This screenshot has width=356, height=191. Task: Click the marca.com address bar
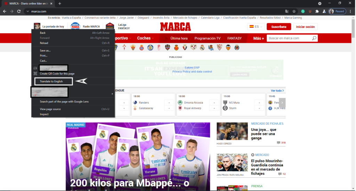(154, 11)
